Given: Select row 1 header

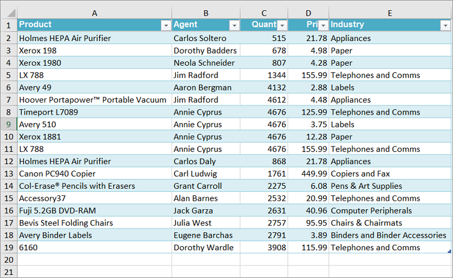Looking at the screenshot, I should click(x=8, y=25).
